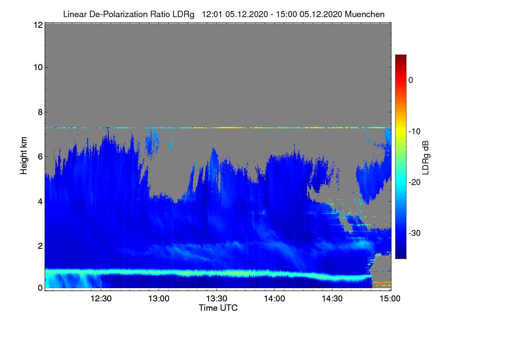514x342 pixels.
Task: Click the 'Time UTC' x-axis label
Action: (218, 308)
